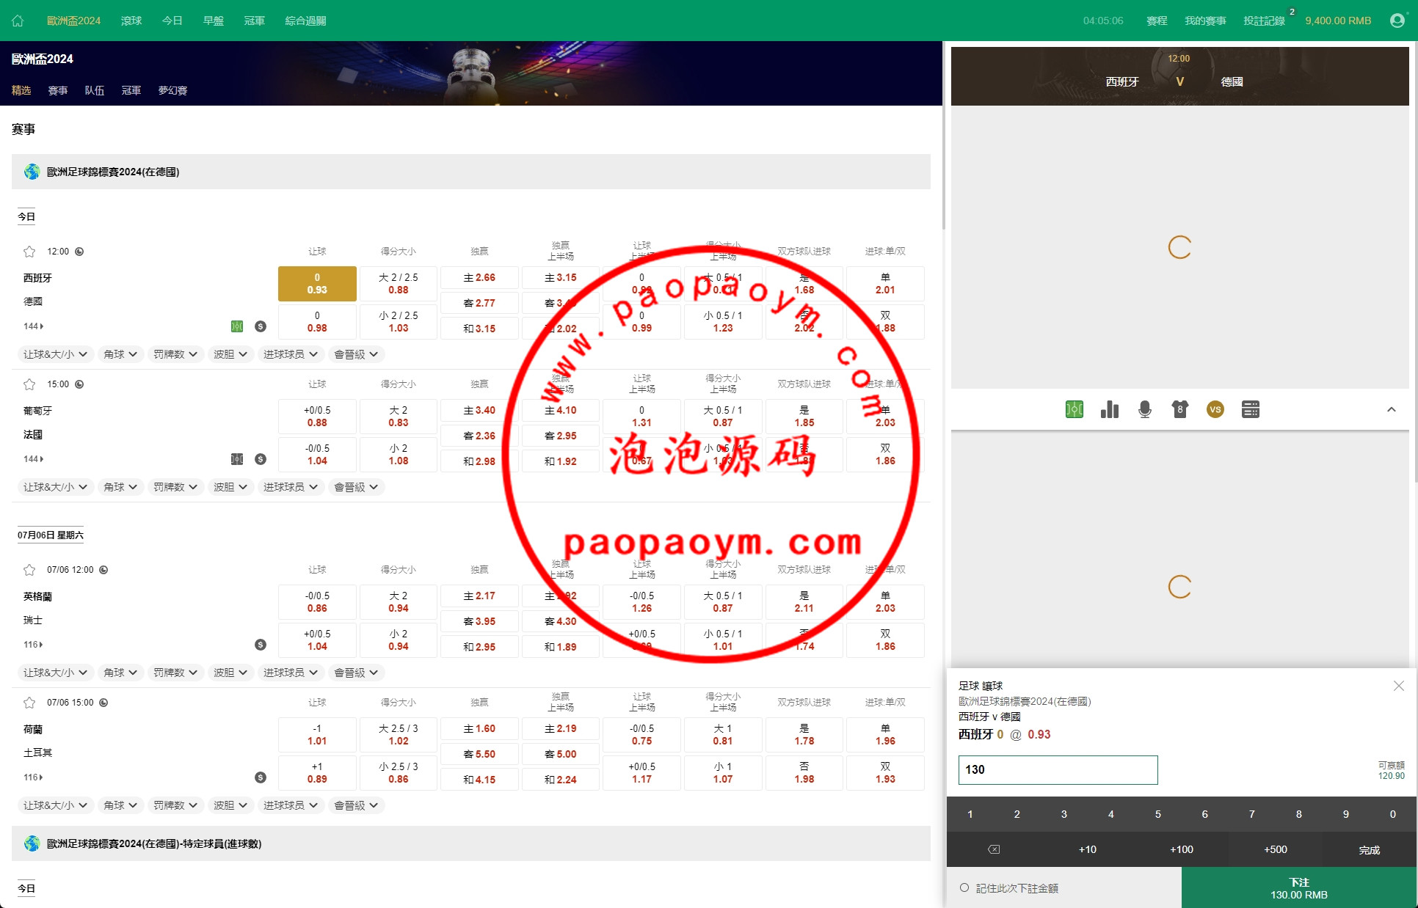Expand 144 more markets for Spain match

33,326
